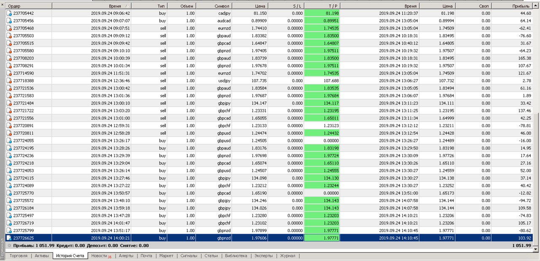The height and width of the screenshot is (261, 540).
Task: Click the icon beside order 237705515
Action: tap(9, 43)
